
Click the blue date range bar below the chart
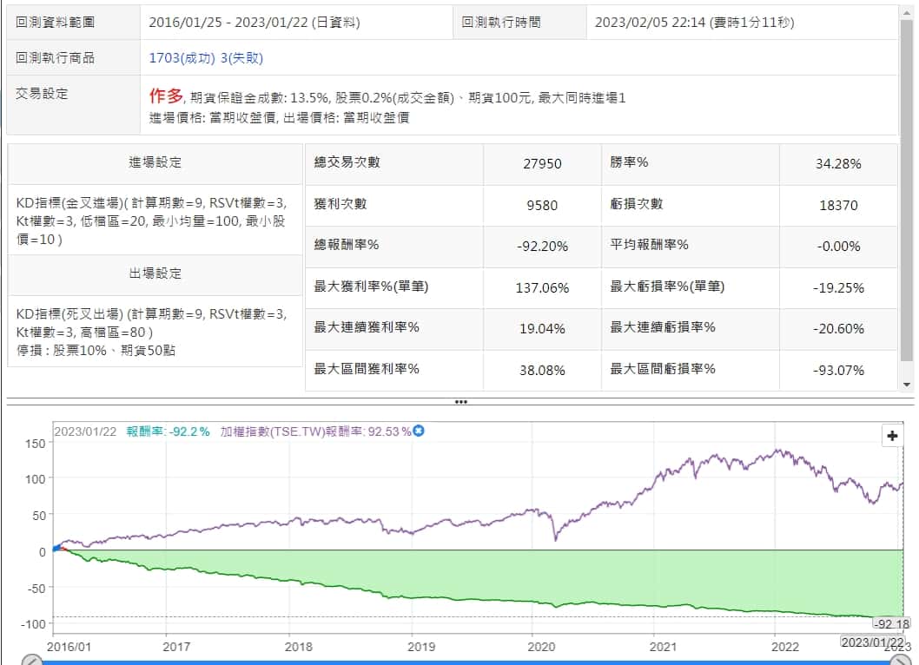click(466, 662)
